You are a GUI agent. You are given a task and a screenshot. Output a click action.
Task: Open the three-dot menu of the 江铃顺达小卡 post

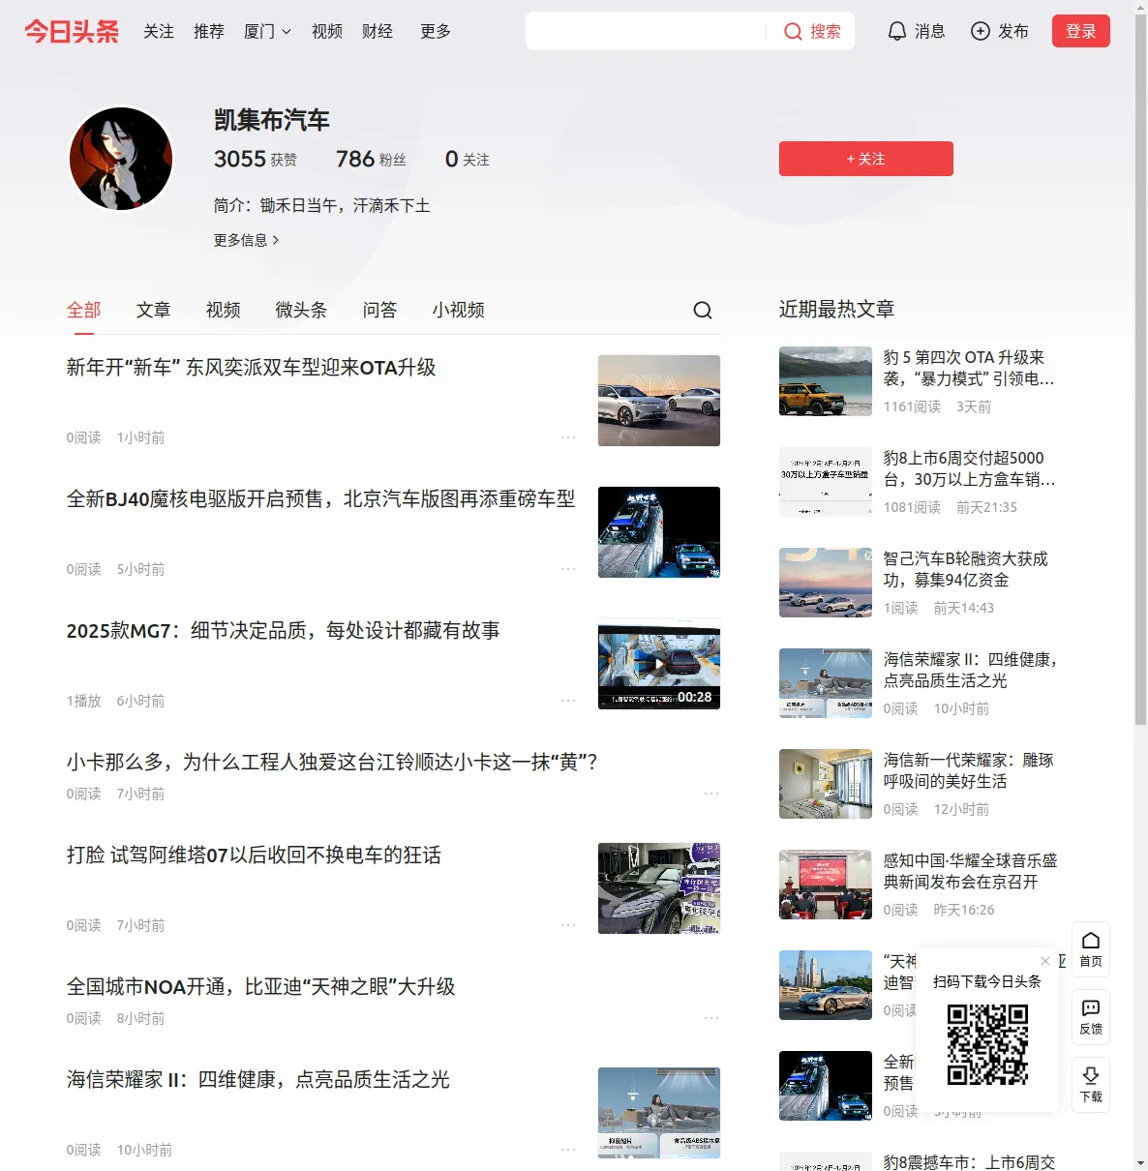[x=711, y=794]
